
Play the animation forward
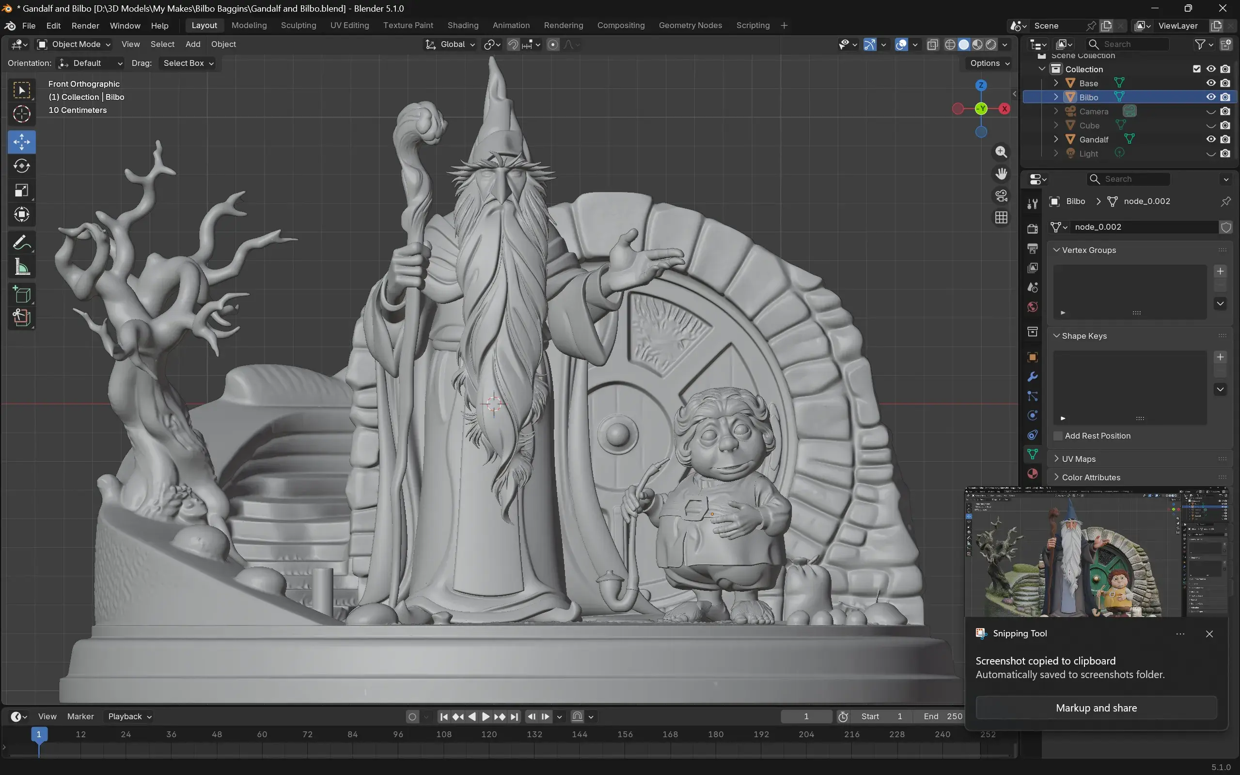pyautogui.click(x=485, y=716)
